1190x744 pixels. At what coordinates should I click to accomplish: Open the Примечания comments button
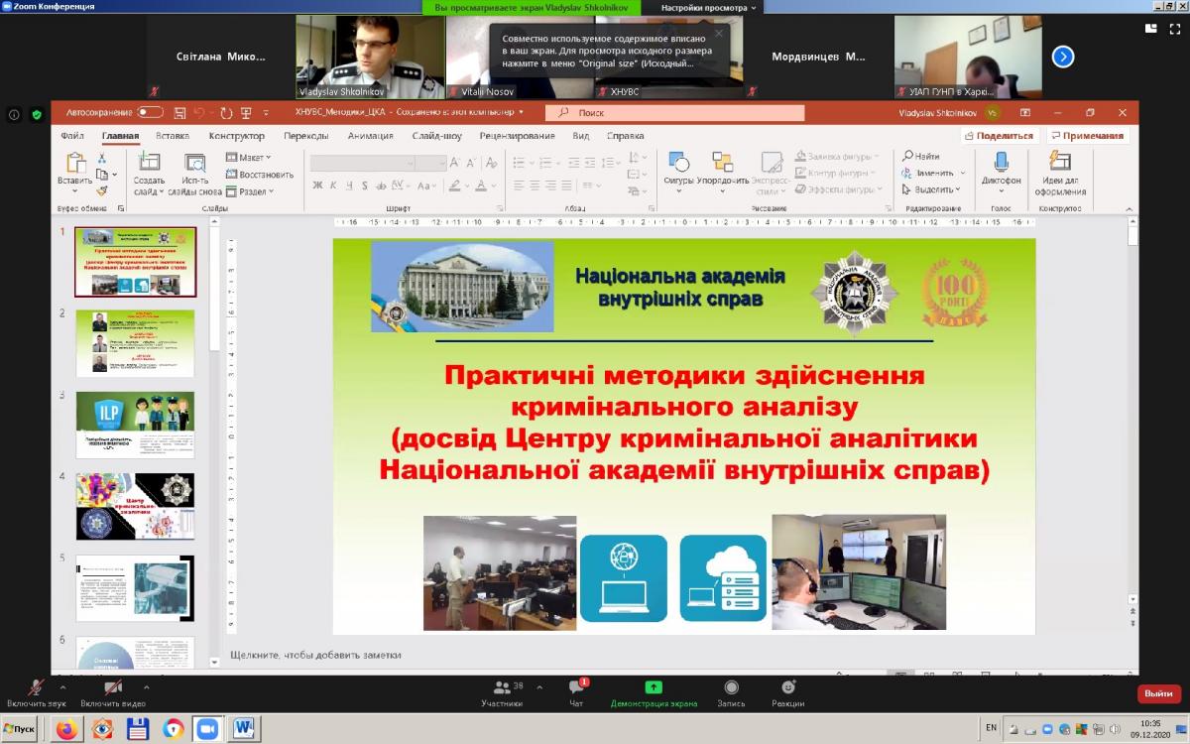click(1088, 136)
